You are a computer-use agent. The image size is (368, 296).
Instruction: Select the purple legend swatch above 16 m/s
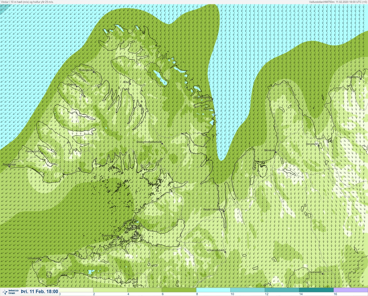click(x=351, y=290)
